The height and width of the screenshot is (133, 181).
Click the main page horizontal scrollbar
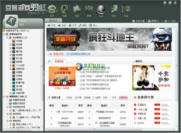(94, 129)
